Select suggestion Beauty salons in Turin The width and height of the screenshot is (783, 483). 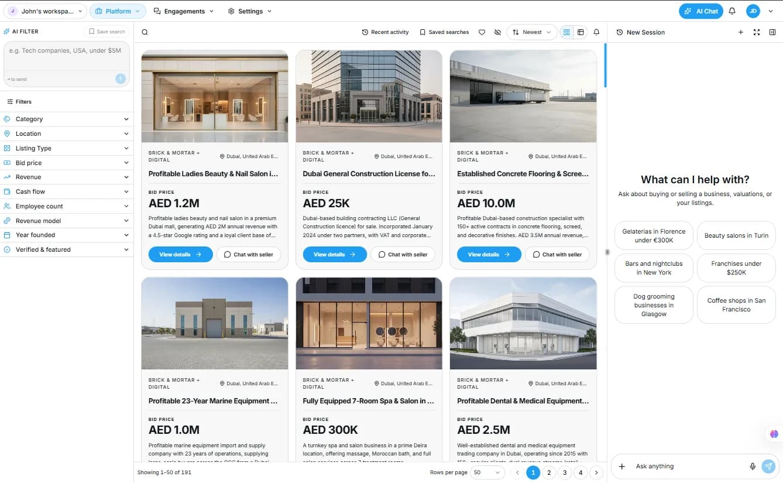736,235
